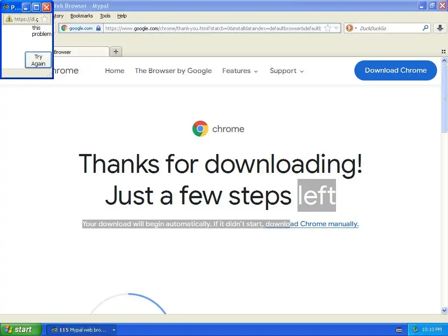Viewport: 448px width, 336px height.
Task: Click the on-screen keyboard tray icon
Action: pyautogui.click(x=399, y=330)
